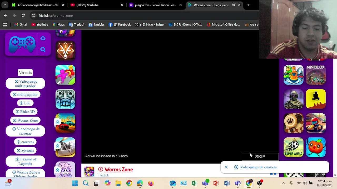Open Excel from the taskbar

194,183
